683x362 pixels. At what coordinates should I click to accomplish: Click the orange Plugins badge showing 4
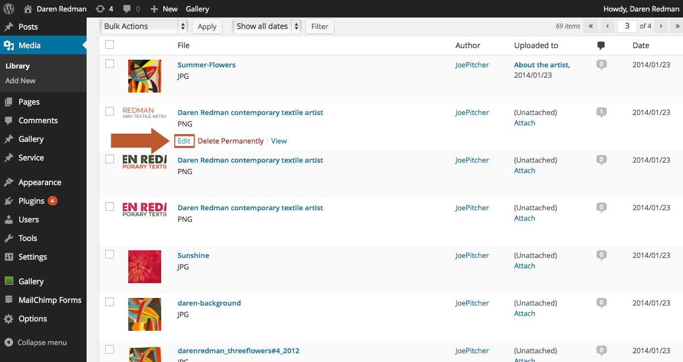[x=53, y=201]
